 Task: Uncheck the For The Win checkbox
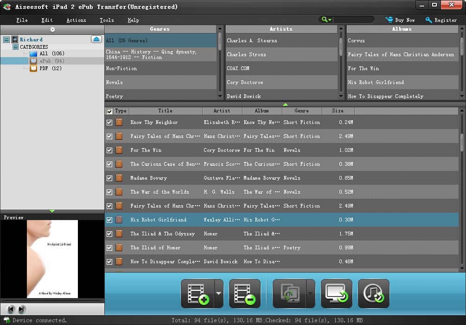[109, 150]
